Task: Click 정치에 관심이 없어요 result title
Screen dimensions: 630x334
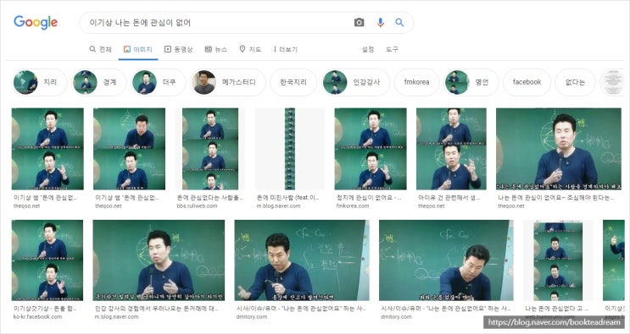Action: (369, 197)
